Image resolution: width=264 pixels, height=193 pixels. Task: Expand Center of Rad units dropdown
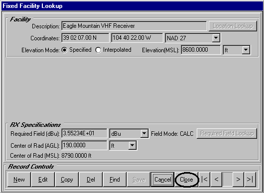click(x=132, y=145)
